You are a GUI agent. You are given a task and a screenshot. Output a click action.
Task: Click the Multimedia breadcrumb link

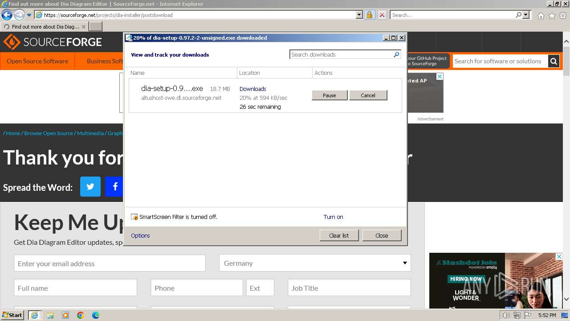pyautogui.click(x=90, y=133)
